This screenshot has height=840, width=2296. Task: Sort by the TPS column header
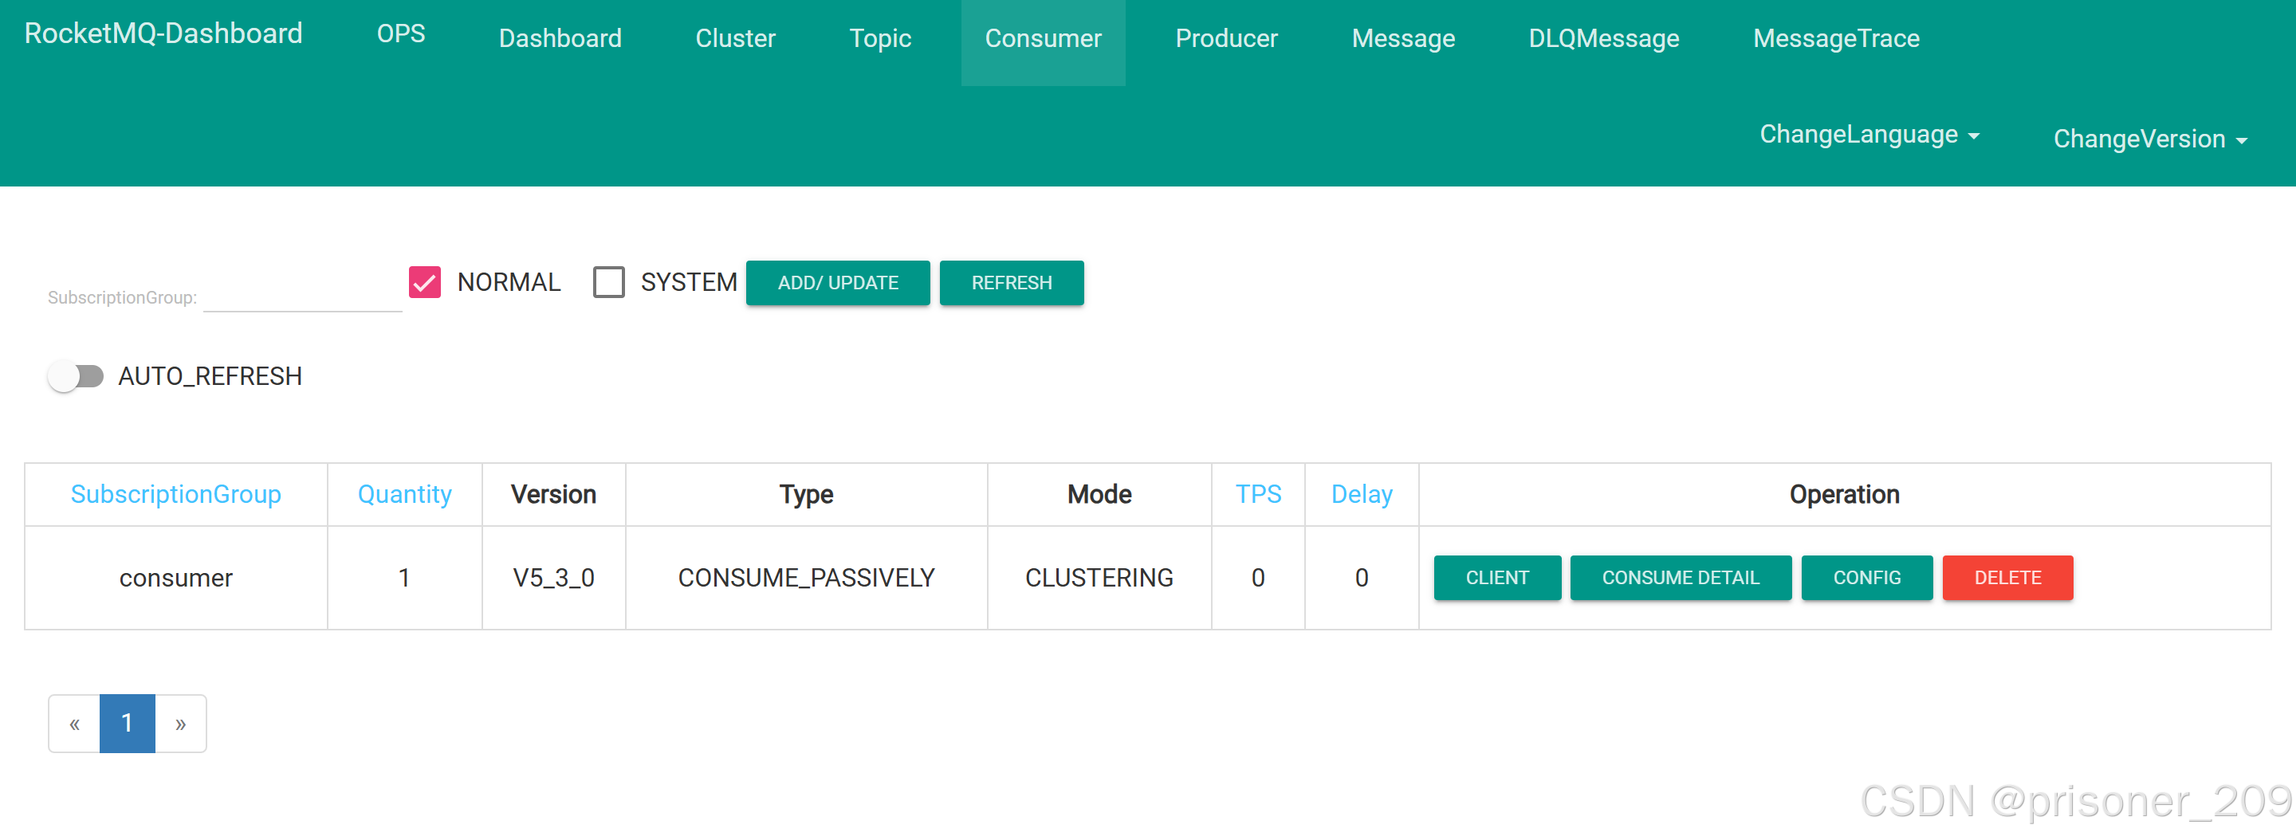click(1258, 494)
